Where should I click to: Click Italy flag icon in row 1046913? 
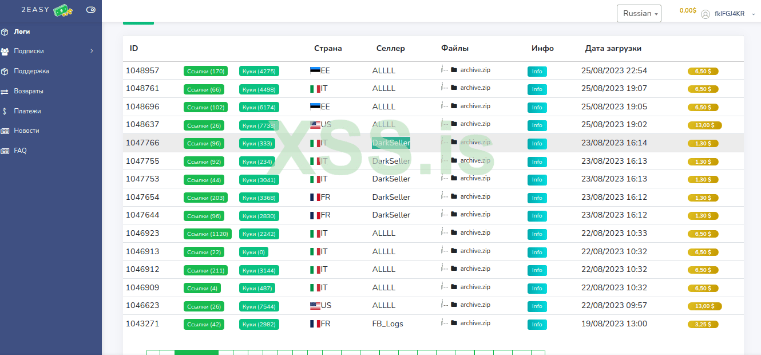pyautogui.click(x=315, y=251)
